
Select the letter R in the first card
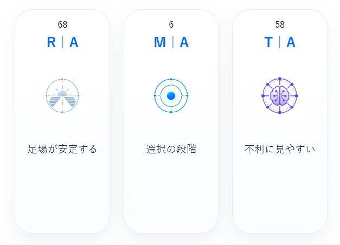click(x=52, y=42)
